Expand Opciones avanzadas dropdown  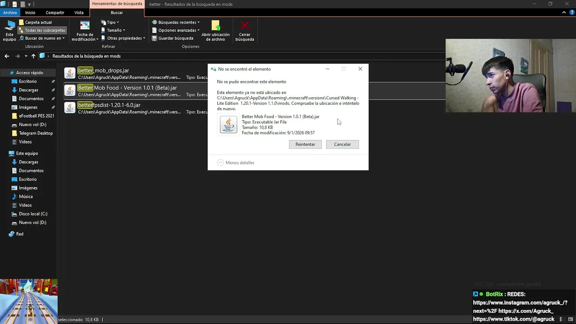click(175, 30)
